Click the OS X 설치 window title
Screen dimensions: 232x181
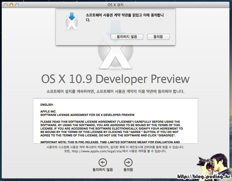coord(115,5)
